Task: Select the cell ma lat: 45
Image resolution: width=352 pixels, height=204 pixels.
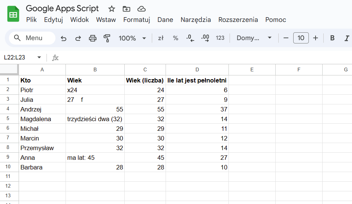Action: pyautogui.click(x=95, y=158)
